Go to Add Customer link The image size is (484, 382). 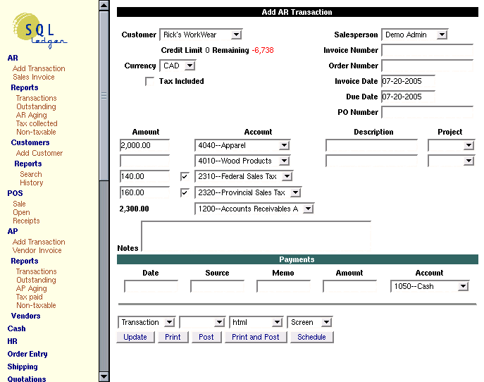tap(39, 153)
